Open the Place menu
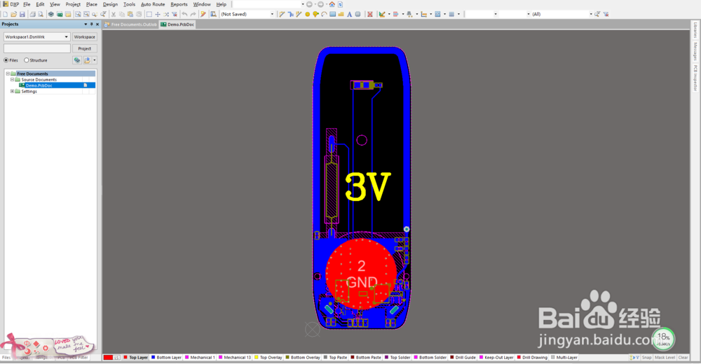 (x=92, y=4)
